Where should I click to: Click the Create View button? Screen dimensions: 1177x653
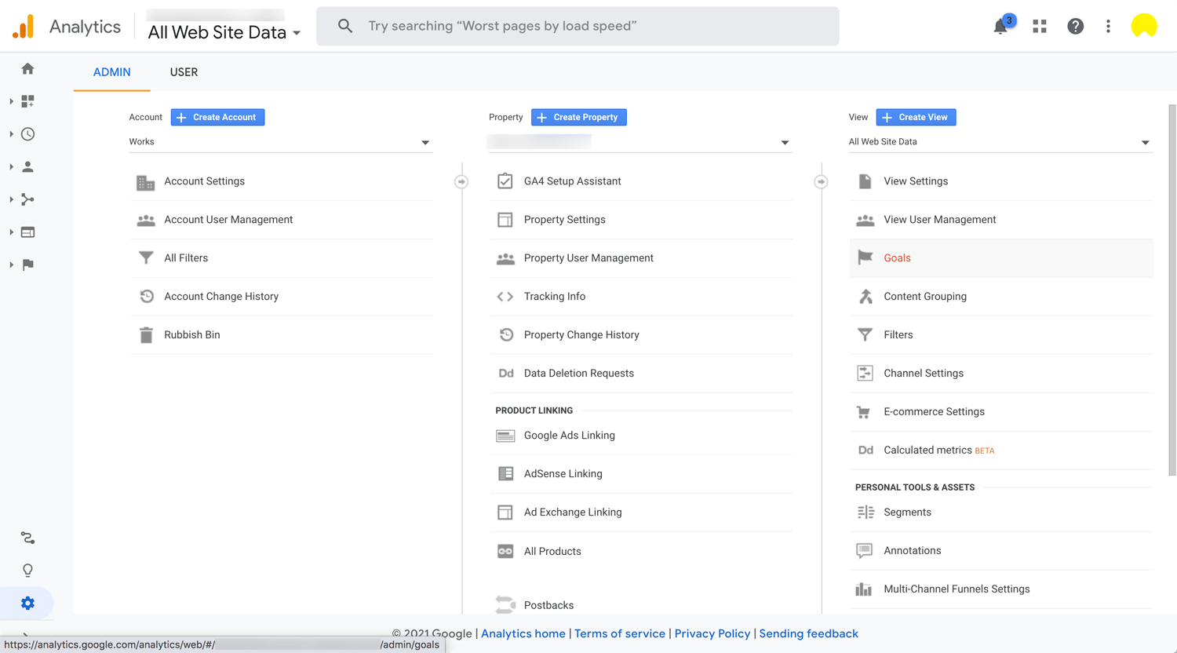click(916, 117)
